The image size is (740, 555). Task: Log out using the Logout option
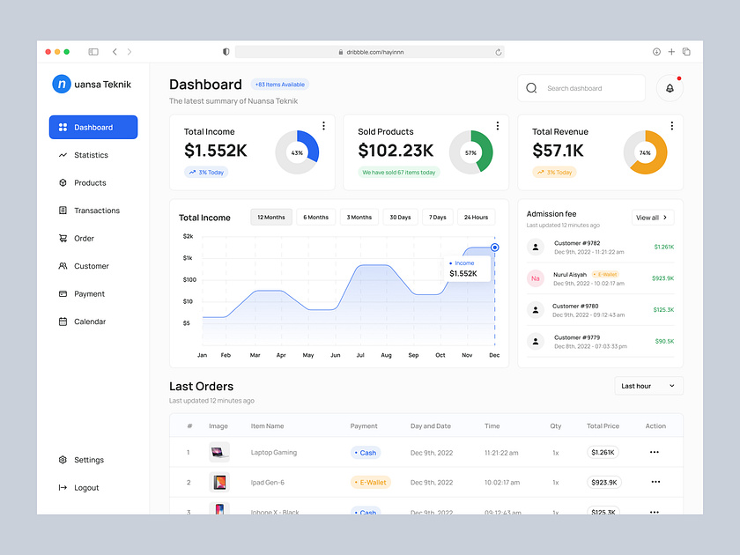coord(85,487)
